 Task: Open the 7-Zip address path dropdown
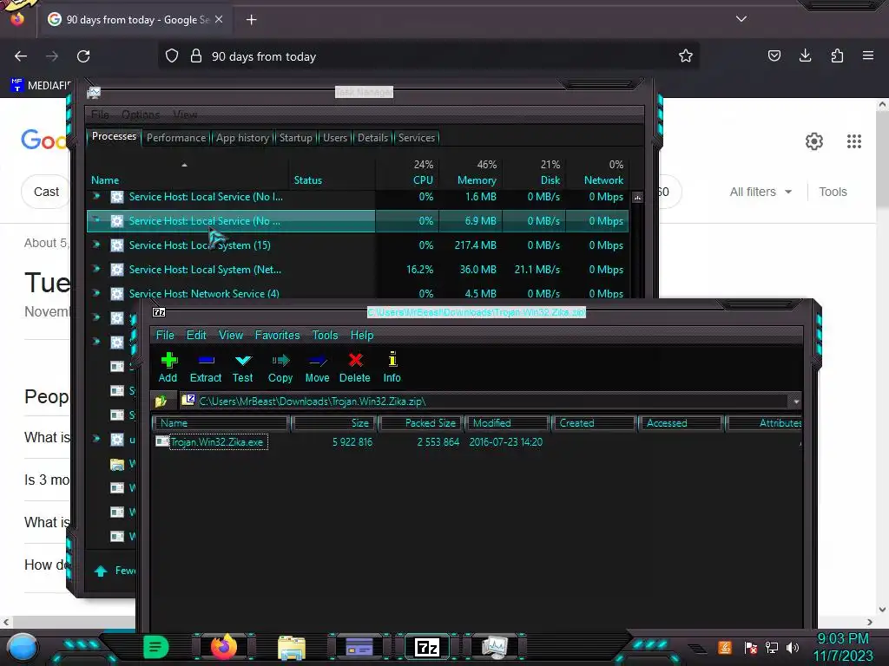(x=796, y=401)
